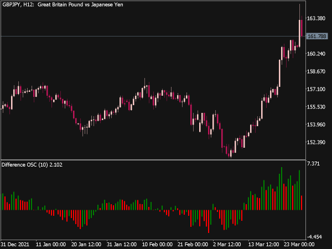Click the 21 Feb 00:00 date marker
The height and width of the screenshot is (249, 332).
tap(193, 245)
